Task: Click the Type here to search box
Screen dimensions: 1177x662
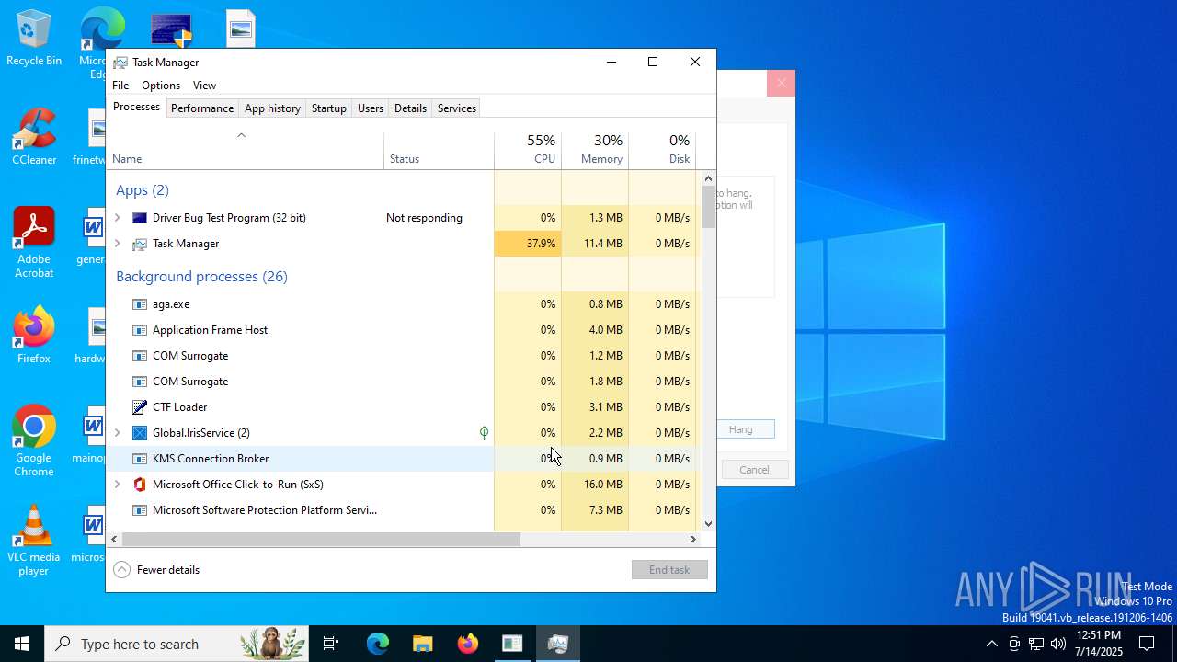Action: 177,644
